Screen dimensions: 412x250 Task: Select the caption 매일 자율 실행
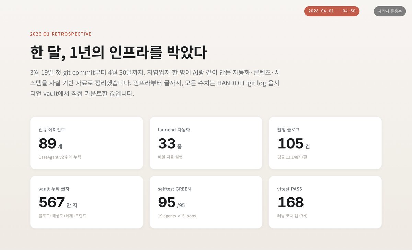tap(170, 157)
